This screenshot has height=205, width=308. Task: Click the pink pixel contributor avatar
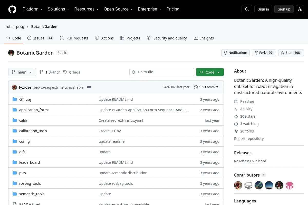point(290,185)
